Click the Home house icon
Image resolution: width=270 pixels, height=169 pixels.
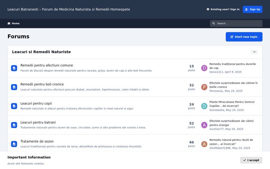point(9,23)
